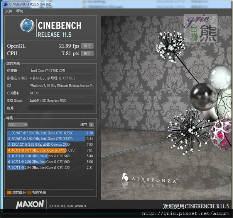The width and height of the screenshot is (233, 218).
Task: Select ranking row Intel Core i7 CPU 960
Action: (51, 156)
